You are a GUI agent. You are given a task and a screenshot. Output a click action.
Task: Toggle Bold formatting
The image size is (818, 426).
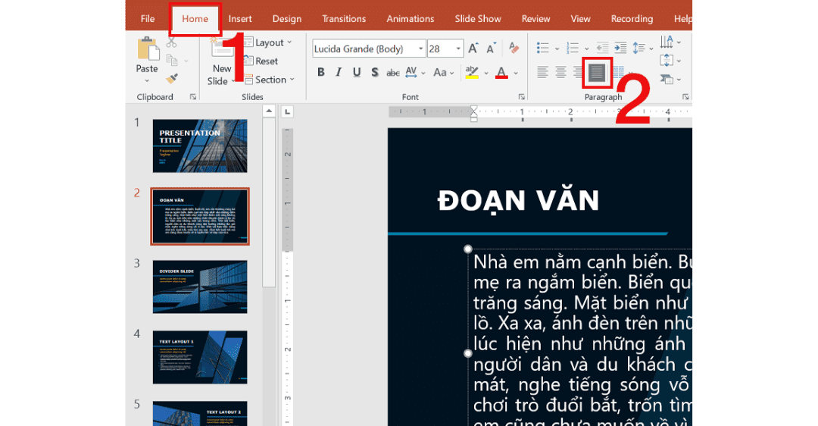pos(321,73)
